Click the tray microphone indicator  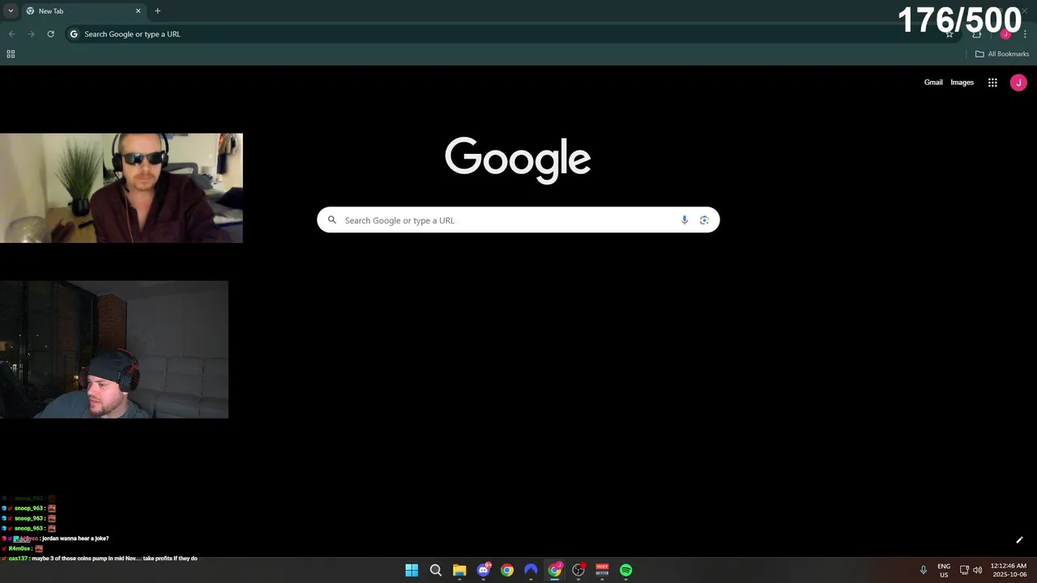pyautogui.click(x=923, y=570)
